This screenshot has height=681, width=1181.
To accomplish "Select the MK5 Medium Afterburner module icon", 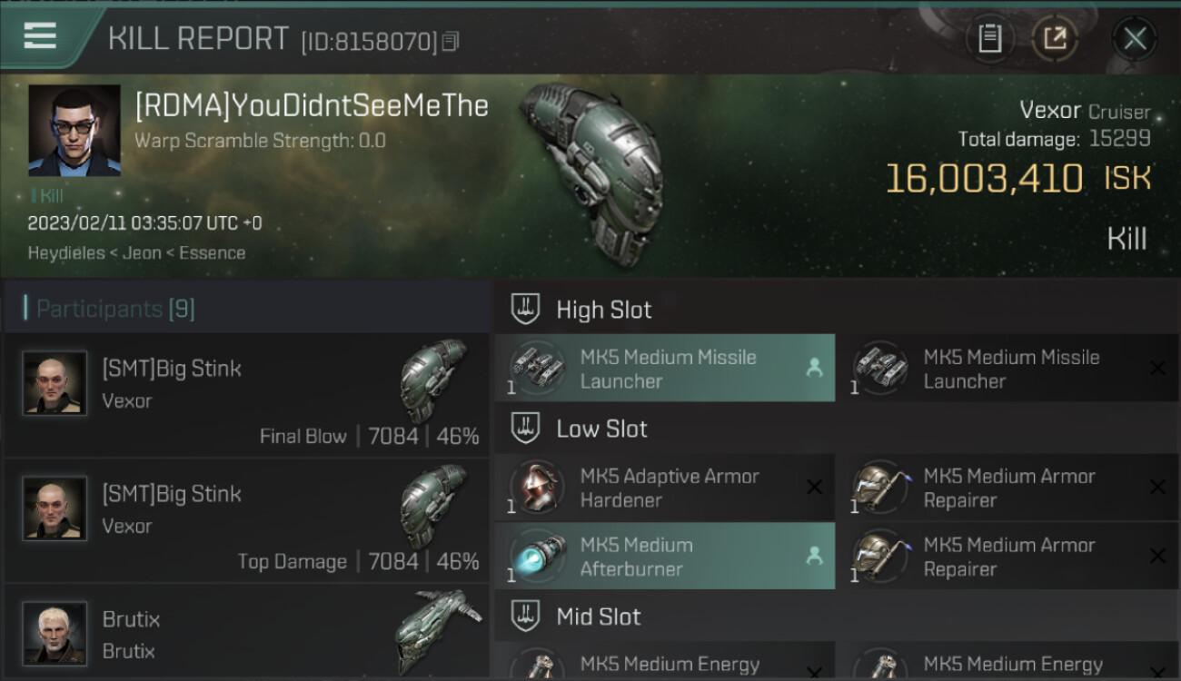I will tap(537, 557).
